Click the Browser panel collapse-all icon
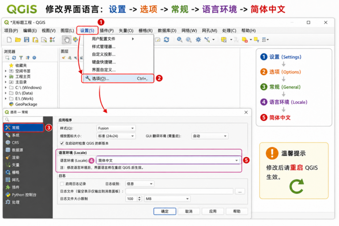 point(27,58)
